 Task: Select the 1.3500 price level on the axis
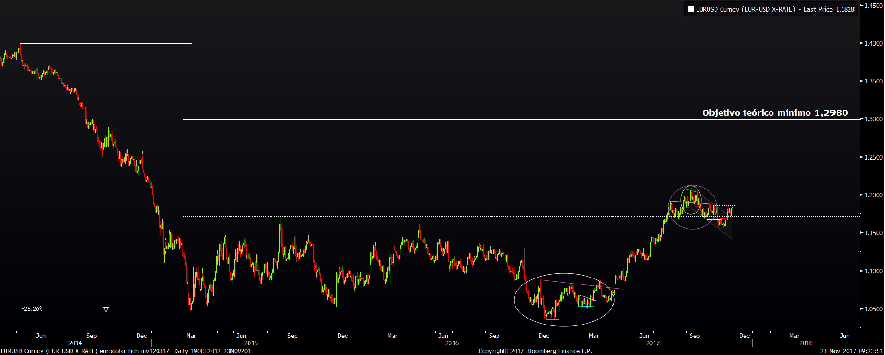click(873, 81)
